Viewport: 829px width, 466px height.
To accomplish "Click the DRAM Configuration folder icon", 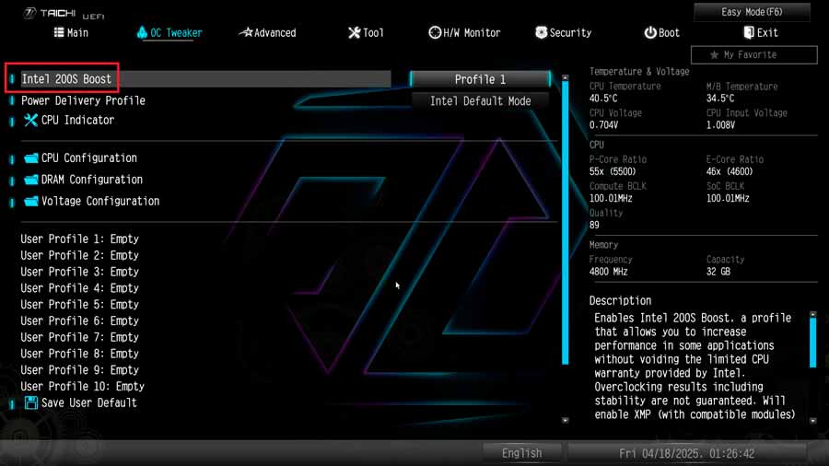I will point(31,181).
